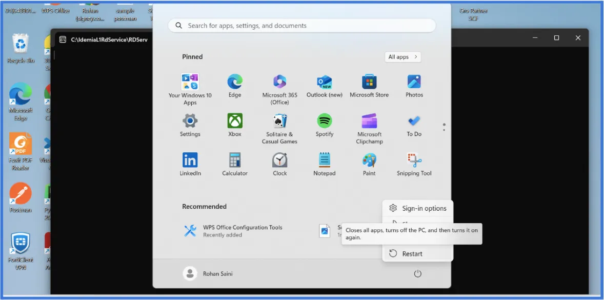Open Your Windows 10 Apps pinned tile
Viewport: 604px width, 300px height.
point(190,89)
